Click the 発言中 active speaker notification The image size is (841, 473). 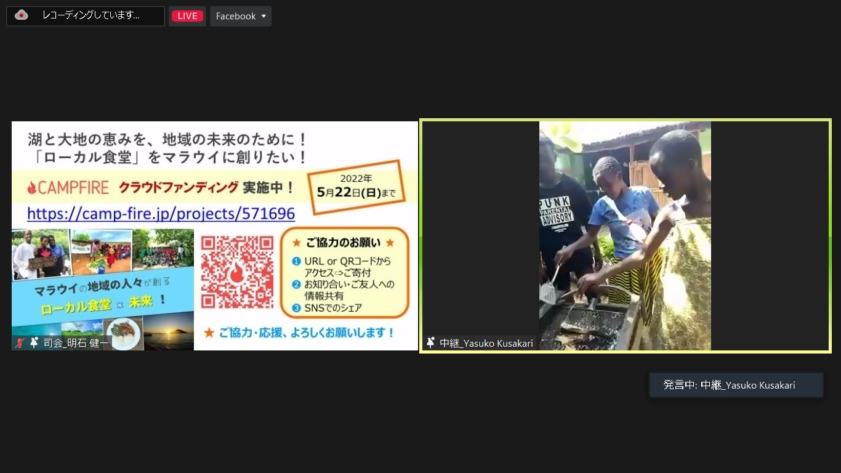[x=736, y=385]
